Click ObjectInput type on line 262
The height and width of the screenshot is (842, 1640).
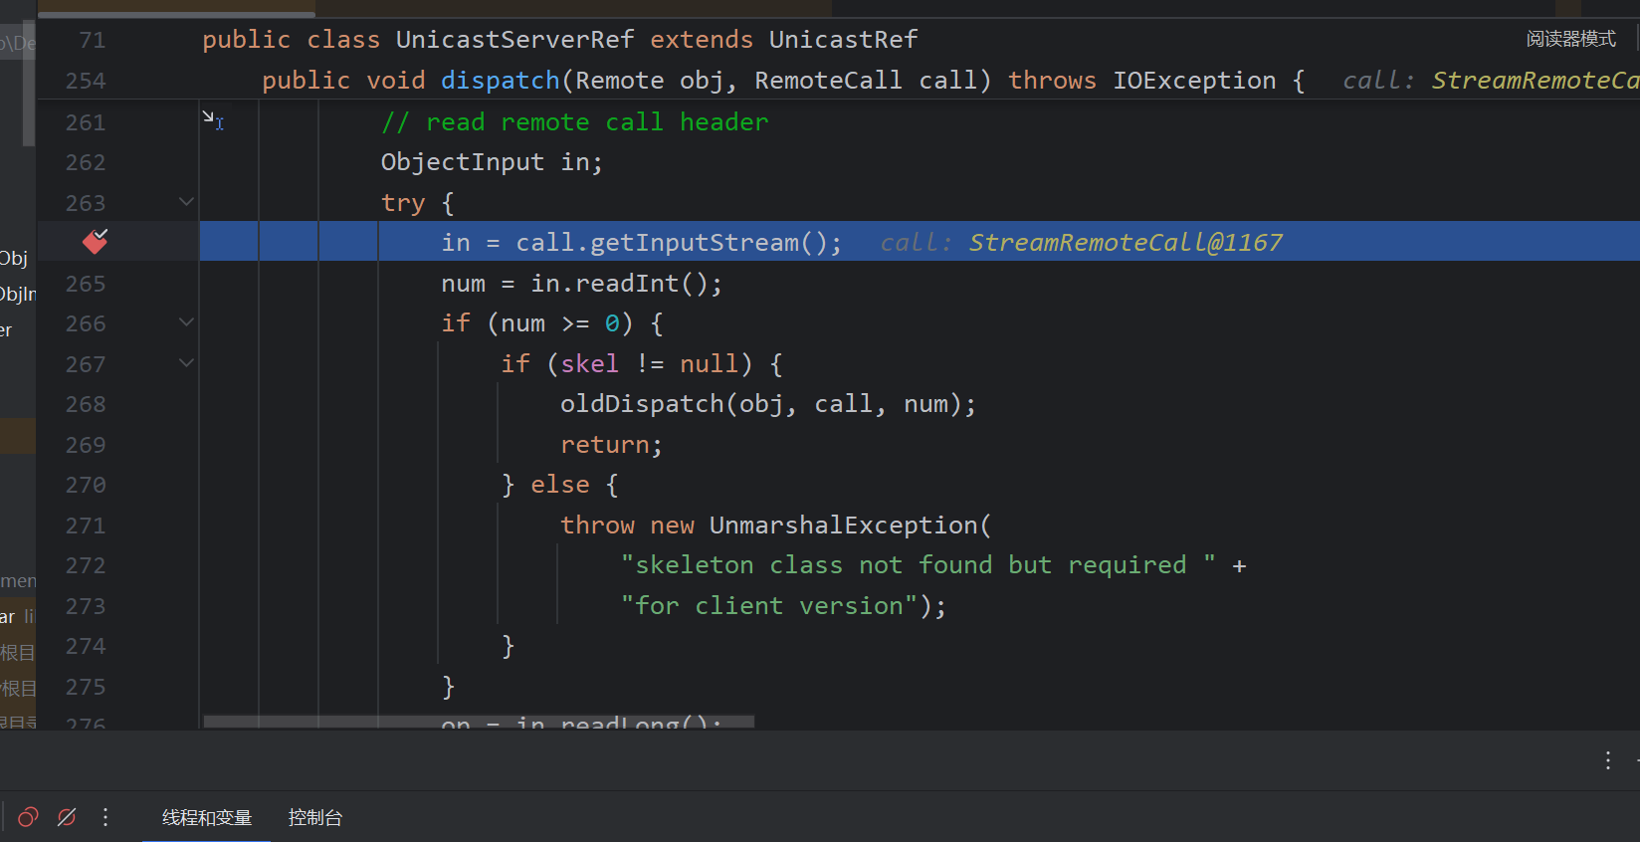(463, 162)
